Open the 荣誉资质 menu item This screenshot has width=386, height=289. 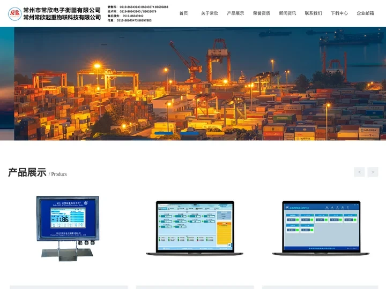[262, 13]
